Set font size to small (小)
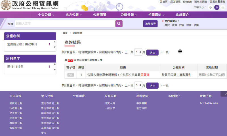This screenshot has height=136, width=227. (210, 7)
